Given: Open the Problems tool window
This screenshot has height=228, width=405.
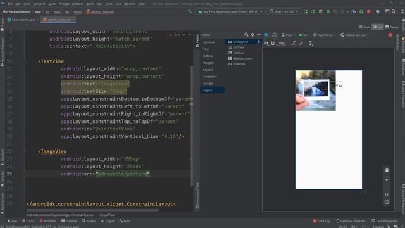Looking at the screenshot, I should (48, 221).
